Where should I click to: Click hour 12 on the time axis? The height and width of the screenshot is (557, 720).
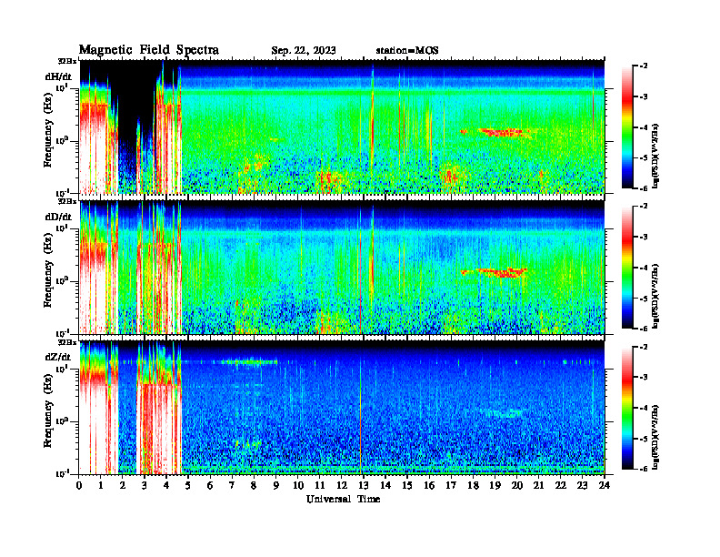(x=342, y=485)
